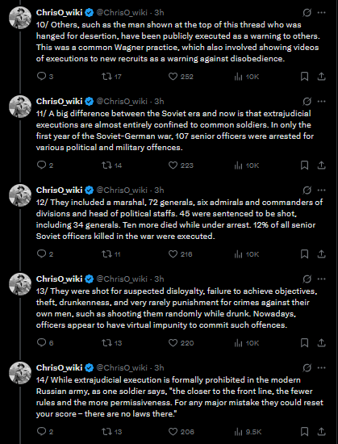Open more options menu on tweet 12/
Image resolution: width=338 pixels, height=444 pixels.
(322, 191)
